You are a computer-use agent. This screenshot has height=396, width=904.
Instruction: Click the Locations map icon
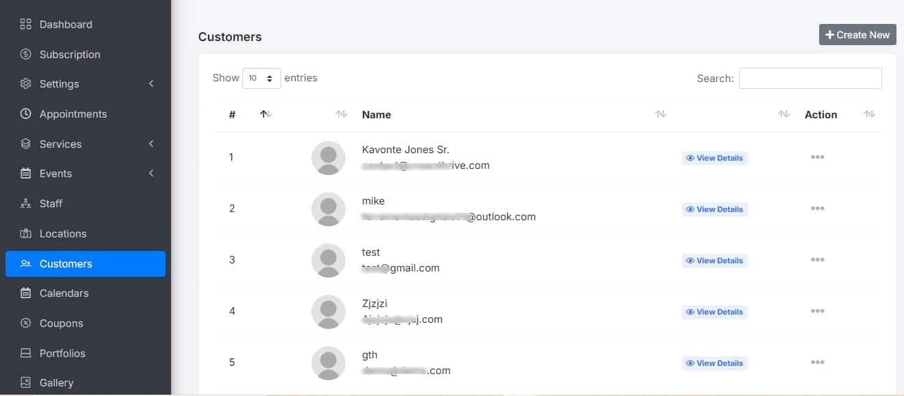tap(26, 233)
